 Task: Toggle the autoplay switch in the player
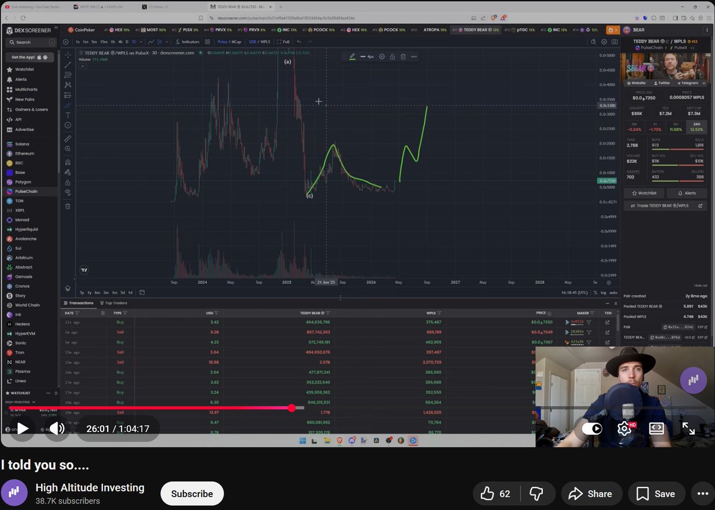coord(591,428)
